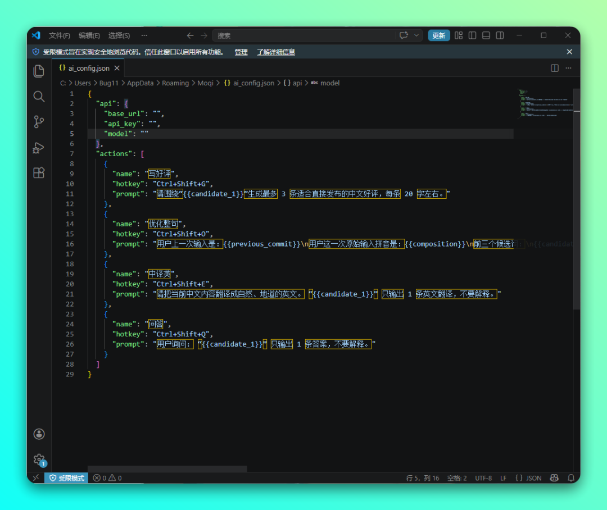Open the Copilot chat dropdown arrow
The width and height of the screenshot is (607, 510).
point(417,35)
